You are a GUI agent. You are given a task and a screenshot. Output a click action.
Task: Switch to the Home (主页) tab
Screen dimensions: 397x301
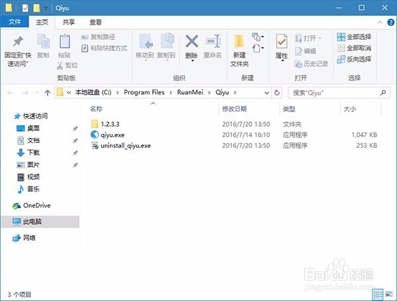click(42, 22)
